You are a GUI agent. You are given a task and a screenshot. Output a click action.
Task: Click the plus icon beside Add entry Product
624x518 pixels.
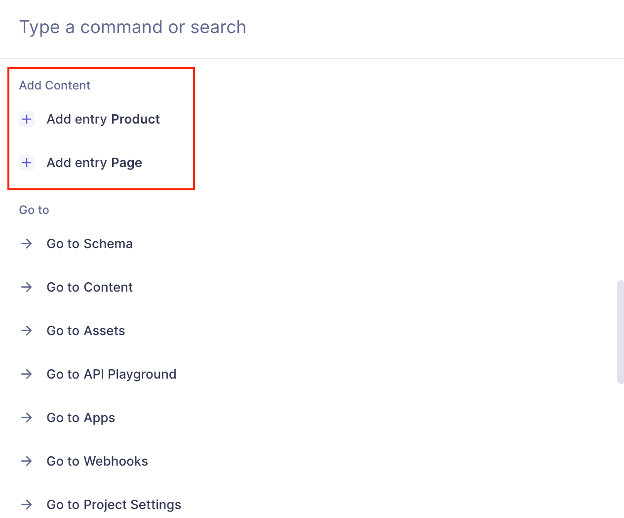point(27,119)
